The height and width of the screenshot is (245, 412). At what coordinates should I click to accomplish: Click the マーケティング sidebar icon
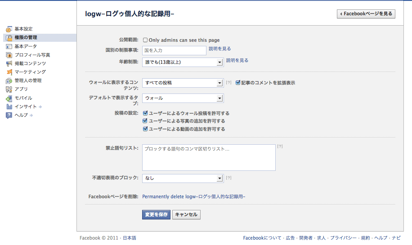[9, 72]
